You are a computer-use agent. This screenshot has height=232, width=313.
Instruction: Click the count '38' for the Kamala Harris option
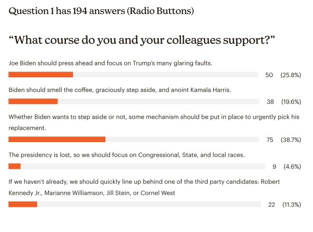[x=270, y=102]
